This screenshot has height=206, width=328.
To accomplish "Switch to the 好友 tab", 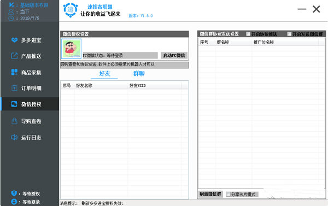I will point(104,74).
